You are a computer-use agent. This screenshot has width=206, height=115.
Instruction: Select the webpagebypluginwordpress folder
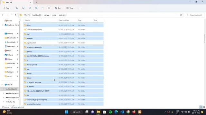point(63,100)
